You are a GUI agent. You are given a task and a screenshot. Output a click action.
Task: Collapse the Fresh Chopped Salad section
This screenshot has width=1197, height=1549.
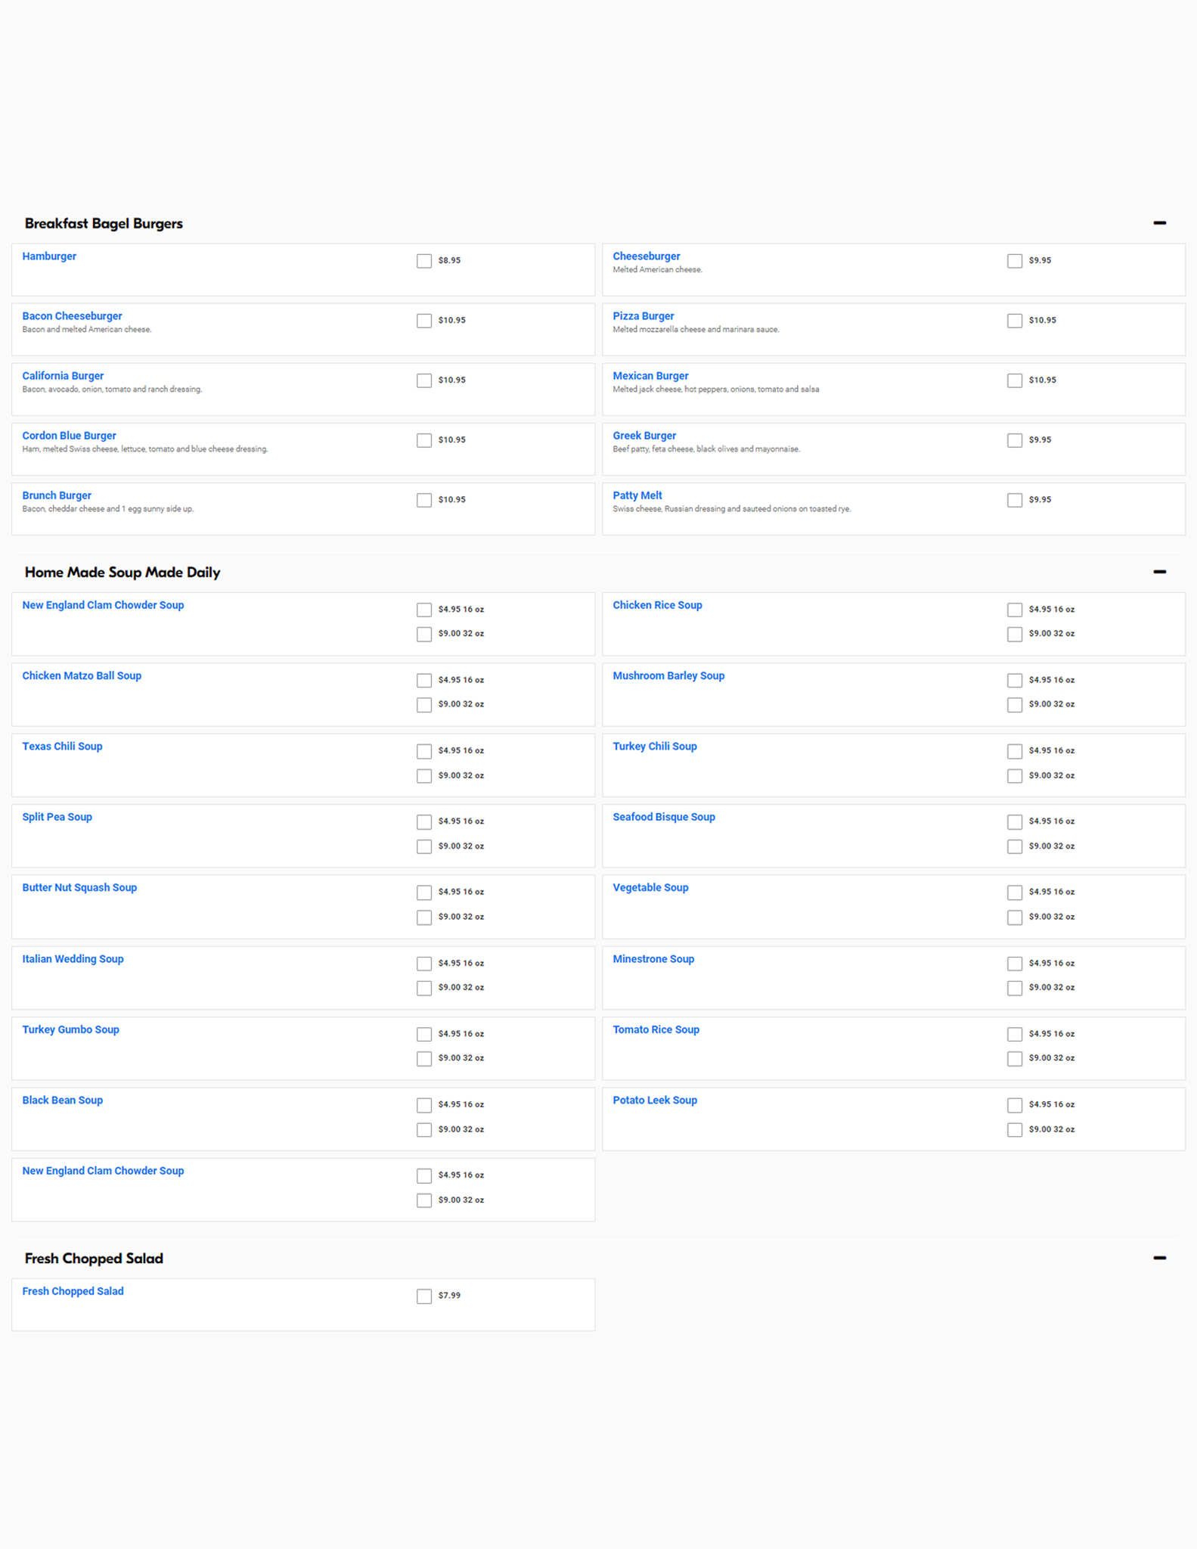coord(1158,1258)
